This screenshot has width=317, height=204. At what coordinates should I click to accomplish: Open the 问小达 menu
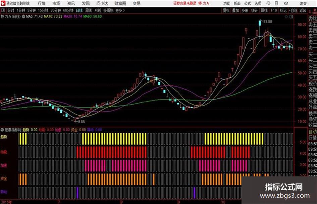102,3
